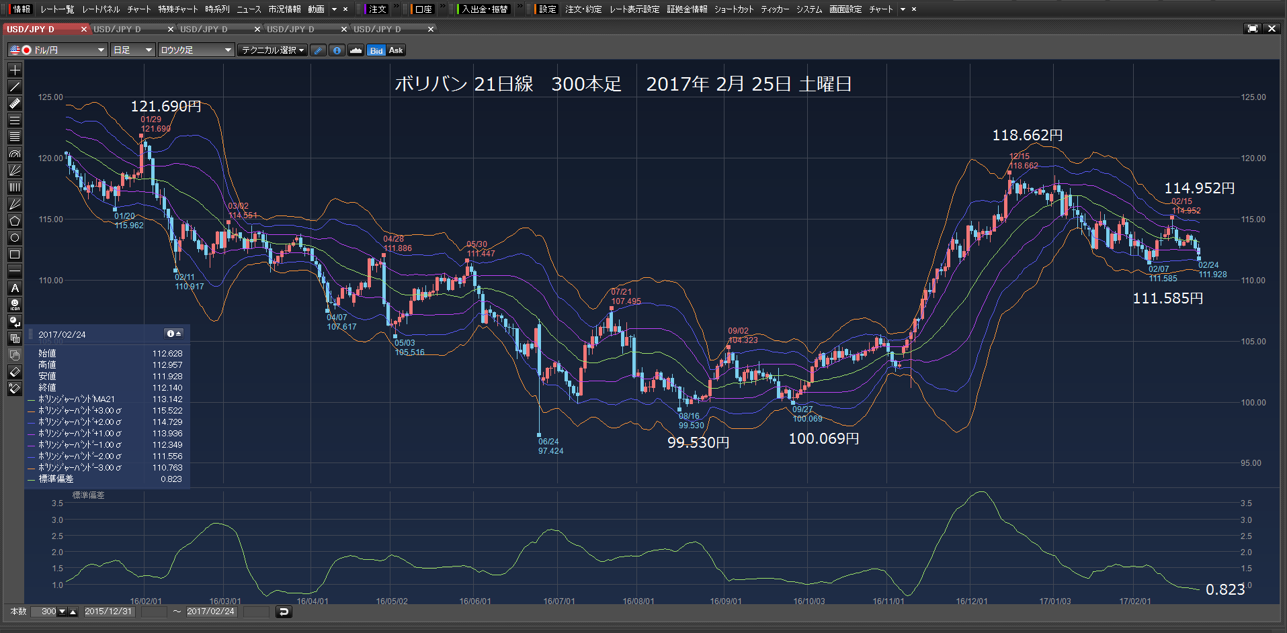1287x633 pixels.
Task: Open レート表示設定
Action: pos(634,9)
